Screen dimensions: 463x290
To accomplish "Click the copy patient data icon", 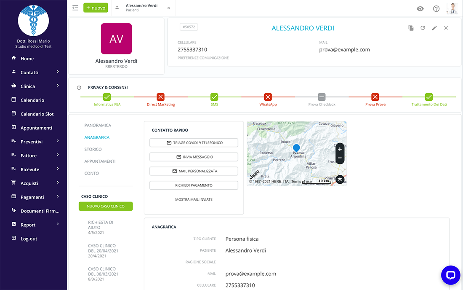I will (411, 27).
